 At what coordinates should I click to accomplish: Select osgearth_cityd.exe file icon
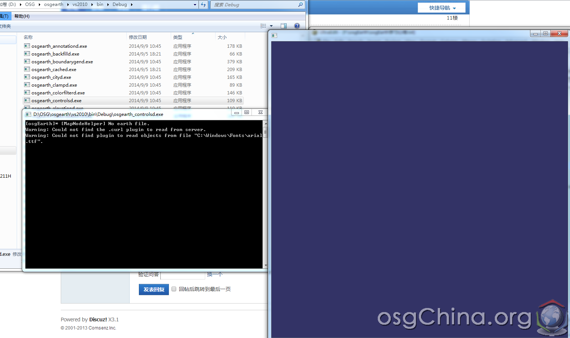(27, 77)
